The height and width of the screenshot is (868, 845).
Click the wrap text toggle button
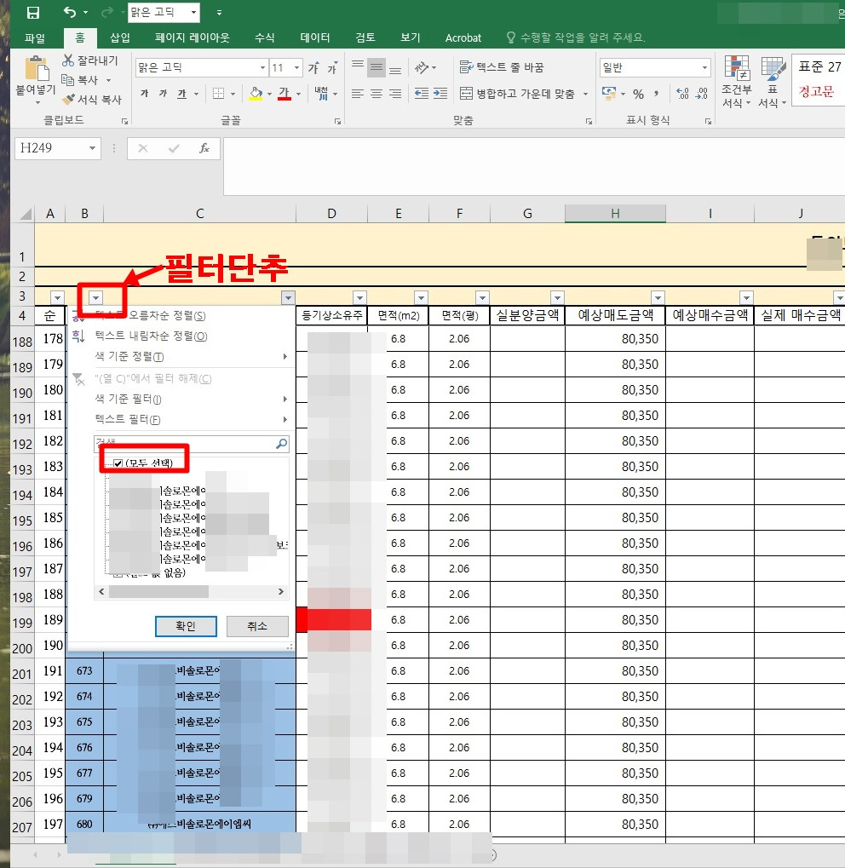coord(502,67)
